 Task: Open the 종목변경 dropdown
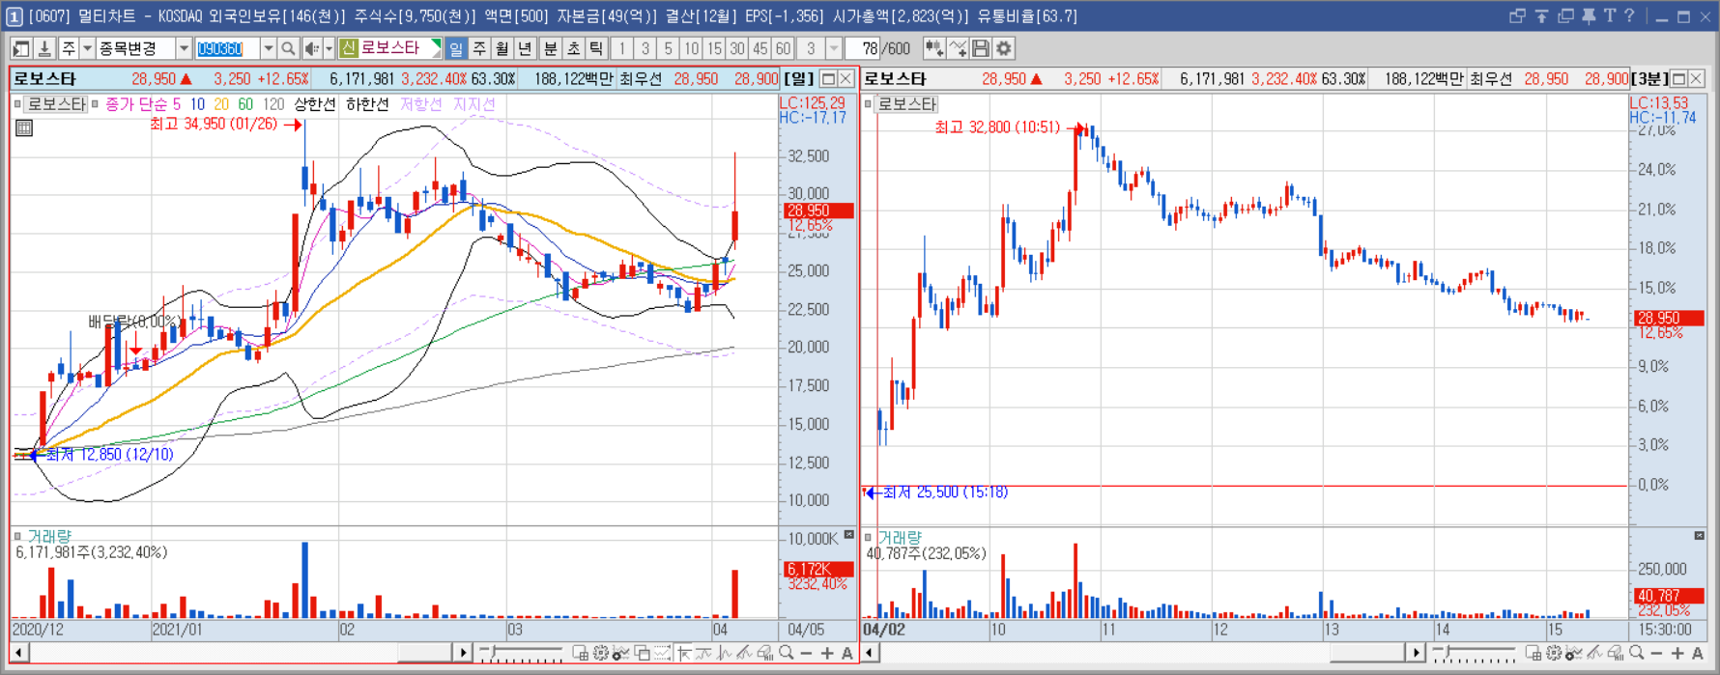pos(184,48)
